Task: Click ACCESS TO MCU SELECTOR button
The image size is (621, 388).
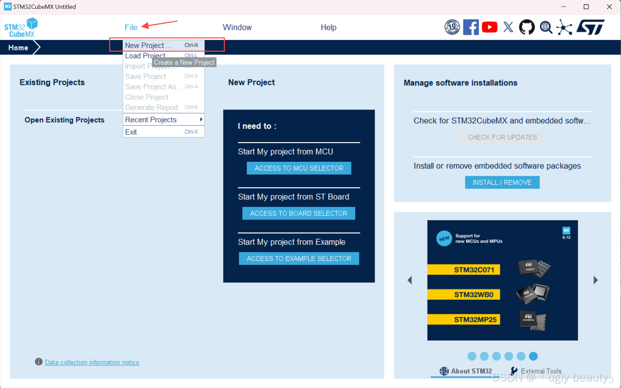Action: pos(299,168)
